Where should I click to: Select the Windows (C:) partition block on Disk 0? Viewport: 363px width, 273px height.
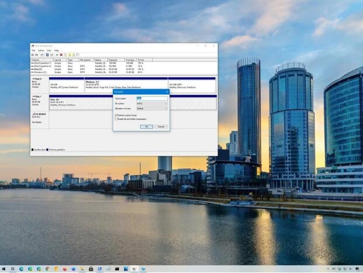(x=126, y=84)
